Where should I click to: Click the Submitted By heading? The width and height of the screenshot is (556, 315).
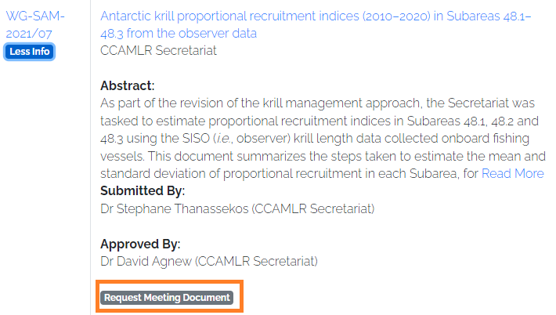143,191
